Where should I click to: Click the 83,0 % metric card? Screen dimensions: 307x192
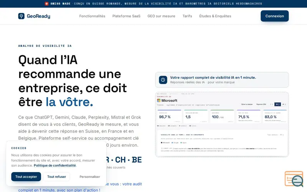point(275,116)
